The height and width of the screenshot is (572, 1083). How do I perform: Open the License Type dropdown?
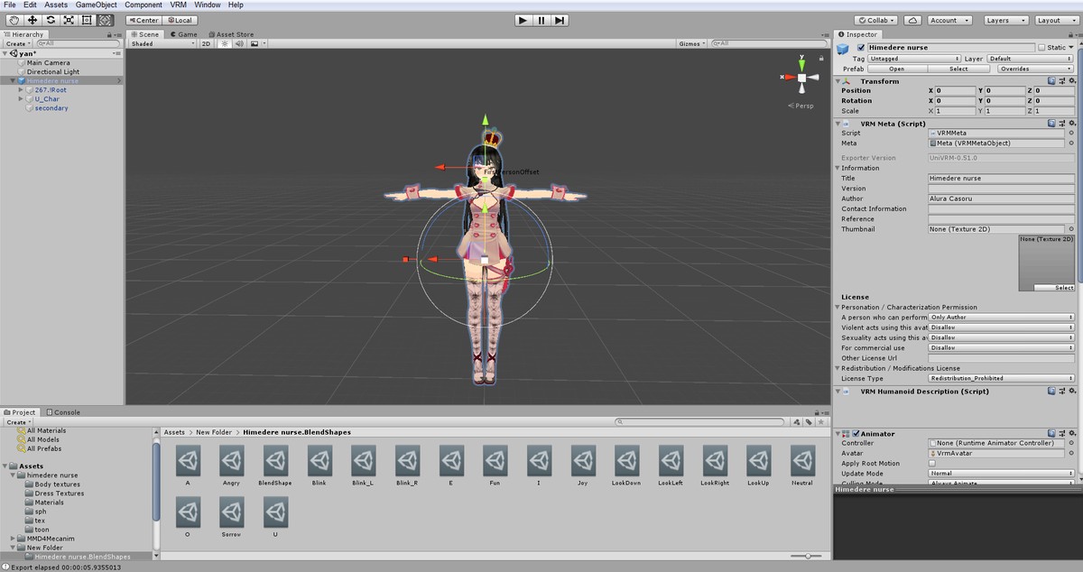1001,378
